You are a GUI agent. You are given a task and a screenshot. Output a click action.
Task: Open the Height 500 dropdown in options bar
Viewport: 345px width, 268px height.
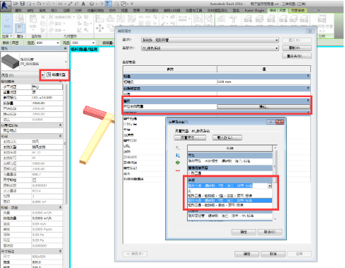94,43
